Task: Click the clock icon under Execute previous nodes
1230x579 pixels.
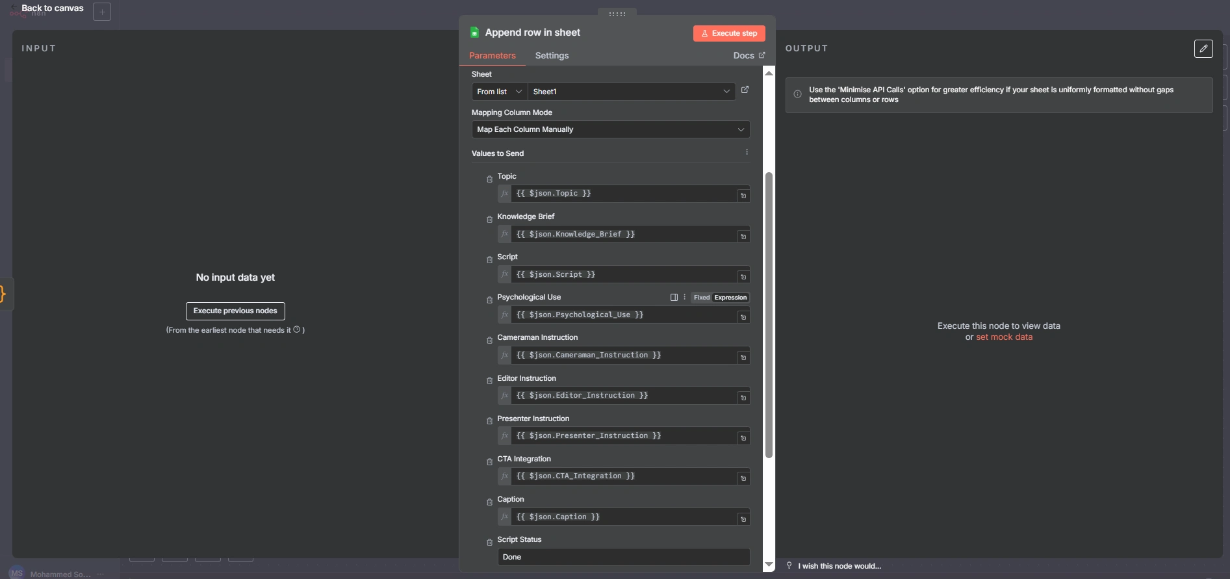Action: tap(297, 329)
